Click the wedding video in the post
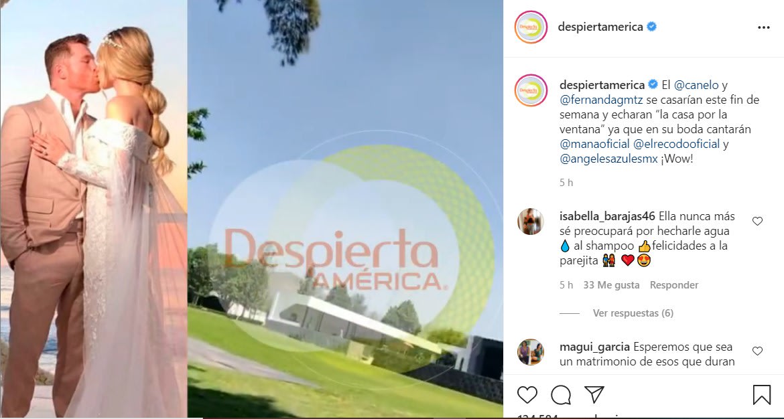Image resolution: width=784 pixels, height=419 pixels. [251, 209]
